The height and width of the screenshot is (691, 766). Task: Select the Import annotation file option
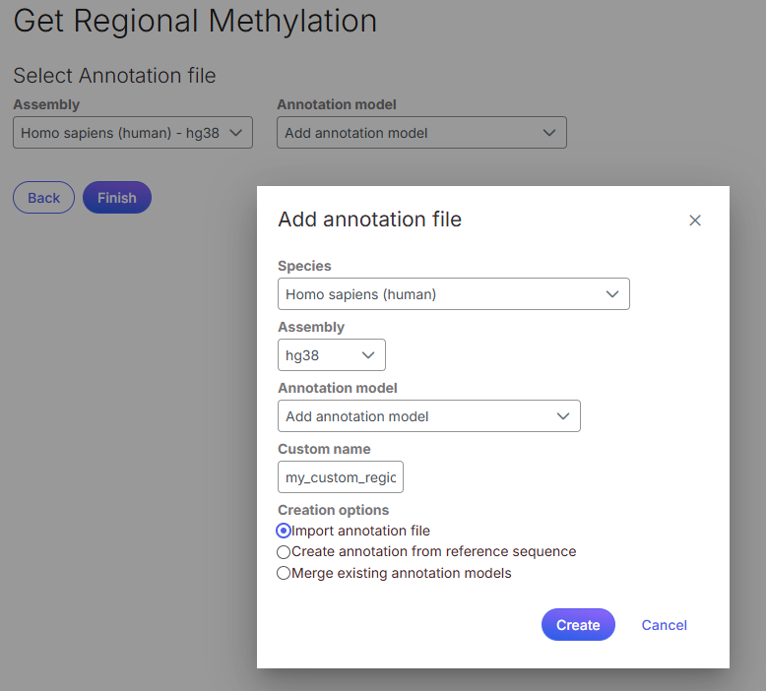[x=284, y=531]
